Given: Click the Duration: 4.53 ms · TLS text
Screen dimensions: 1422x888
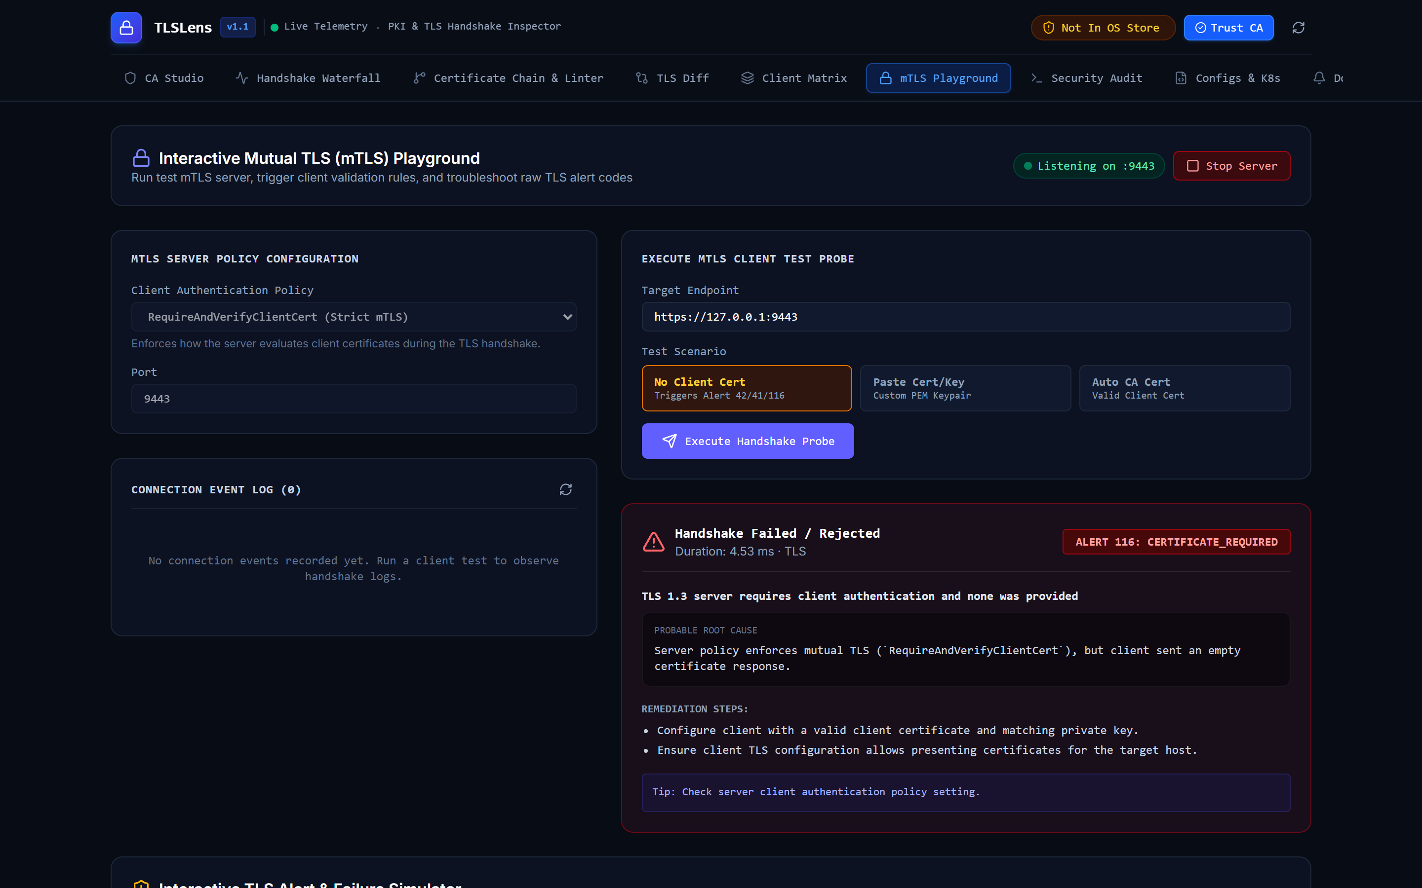Looking at the screenshot, I should click(741, 552).
